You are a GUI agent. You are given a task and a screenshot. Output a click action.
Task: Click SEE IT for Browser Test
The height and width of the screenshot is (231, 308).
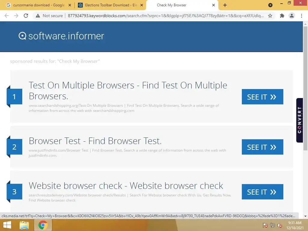point(262,147)
